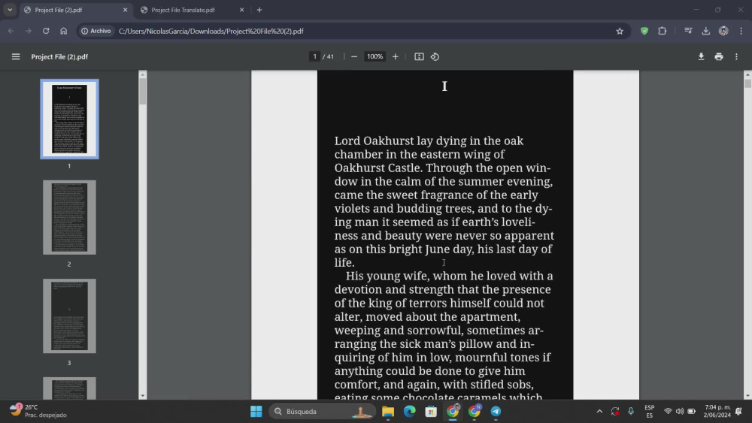Open the Wi-Fi network tray icon
This screenshot has height=423, width=752.
point(668,412)
